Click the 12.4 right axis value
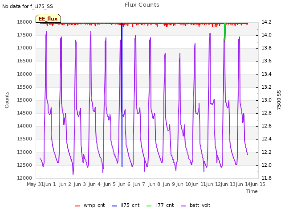 coord(266,139)
